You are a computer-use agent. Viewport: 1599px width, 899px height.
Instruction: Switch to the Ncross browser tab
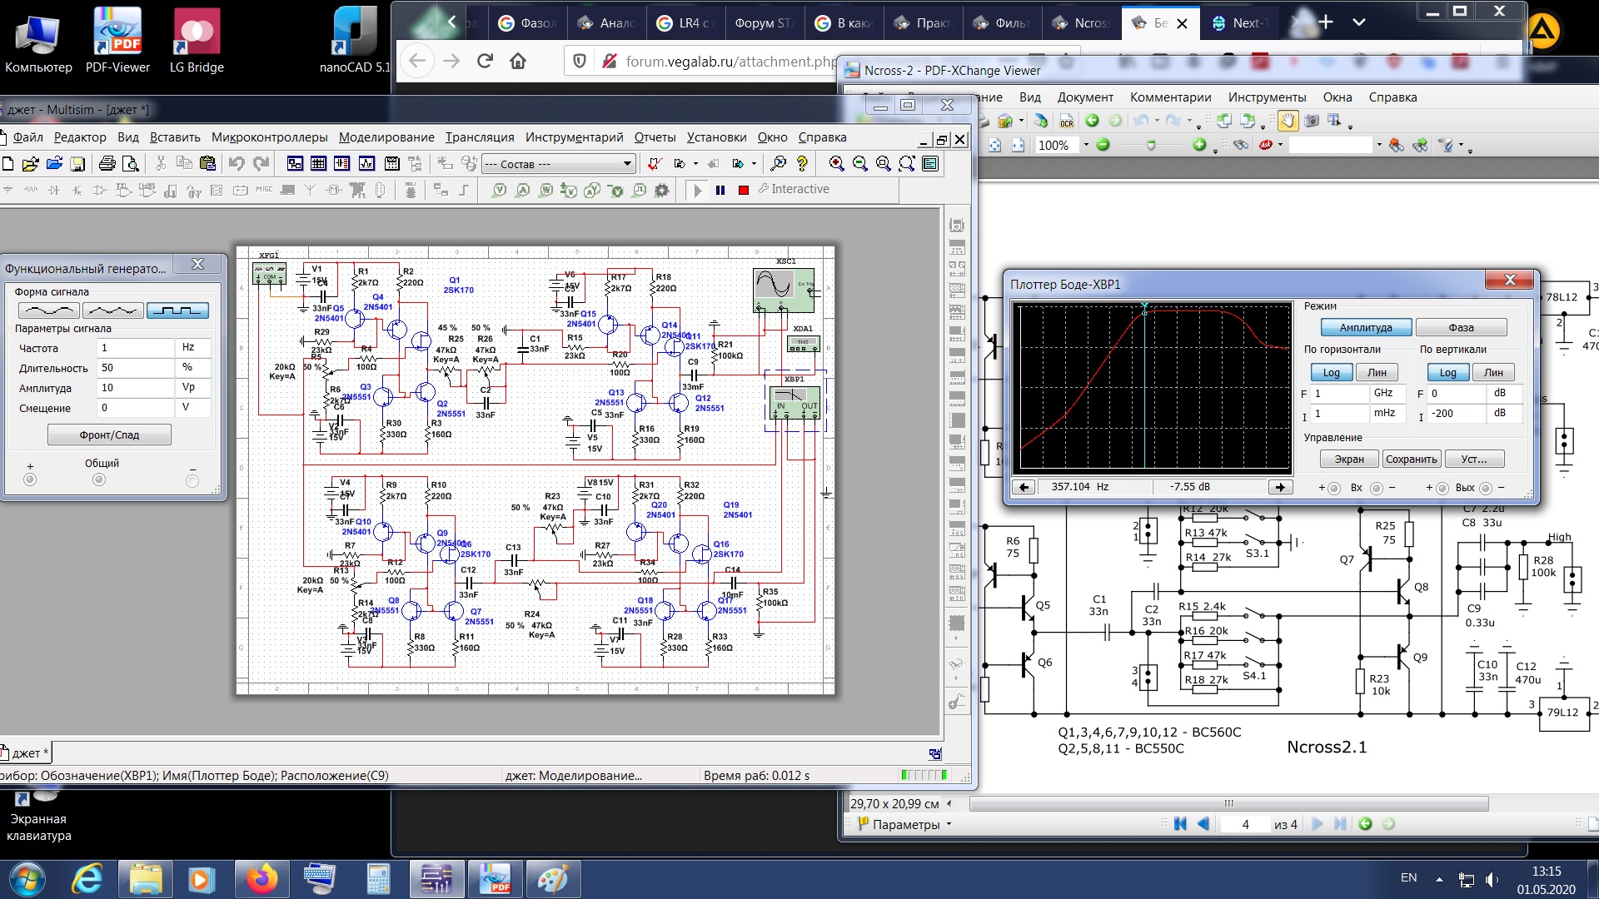click(x=1083, y=23)
